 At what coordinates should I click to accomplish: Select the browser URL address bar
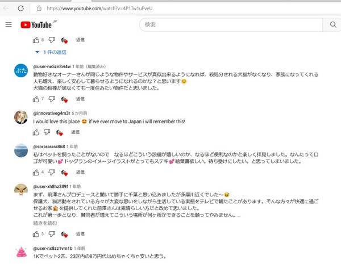point(170,9)
